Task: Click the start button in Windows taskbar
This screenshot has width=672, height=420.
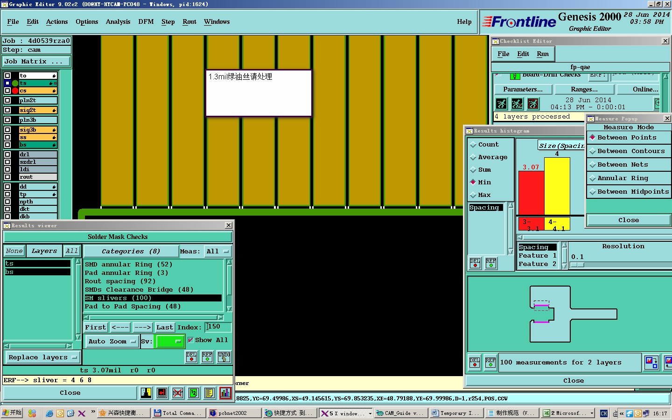Action: [12, 413]
